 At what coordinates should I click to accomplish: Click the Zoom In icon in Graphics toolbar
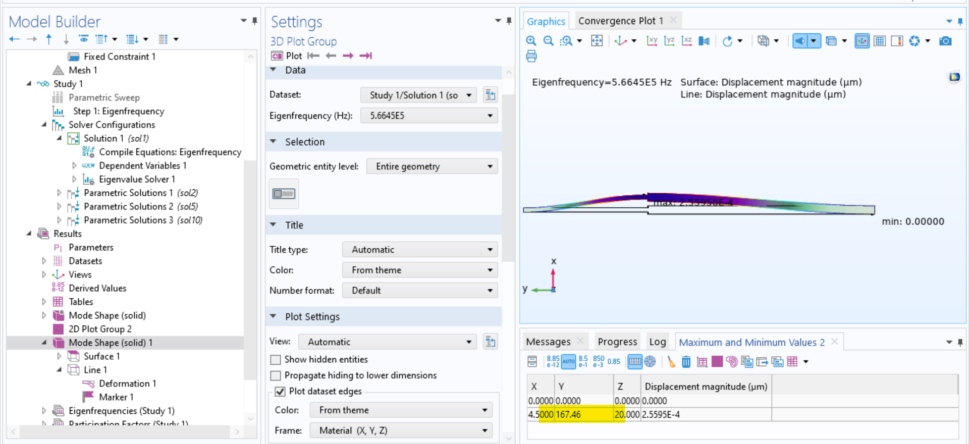[531, 41]
